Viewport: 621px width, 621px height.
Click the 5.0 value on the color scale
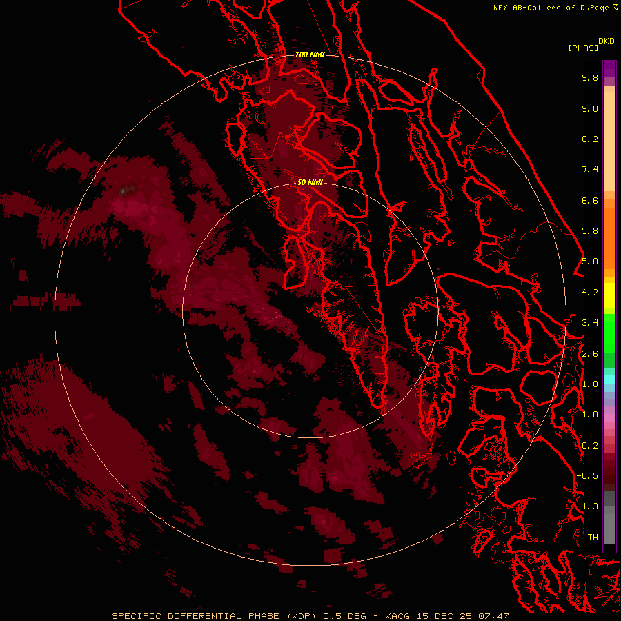590,262
